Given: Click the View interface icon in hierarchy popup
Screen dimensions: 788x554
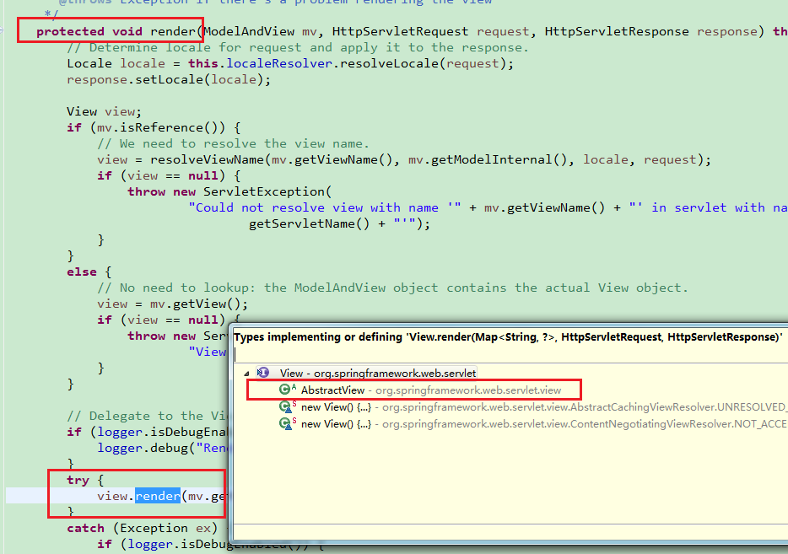Looking at the screenshot, I should tap(263, 373).
